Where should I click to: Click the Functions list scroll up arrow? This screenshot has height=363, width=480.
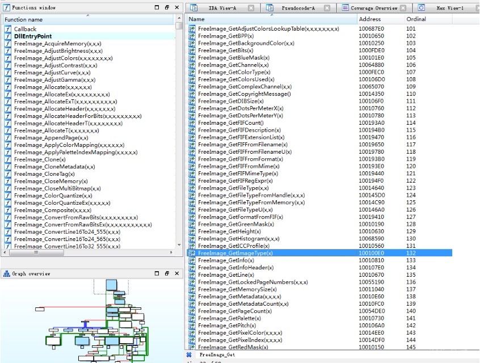(x=179, y=18)
